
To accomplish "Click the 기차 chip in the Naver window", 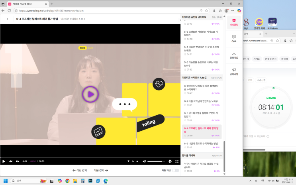I will [x=250, y=80].
